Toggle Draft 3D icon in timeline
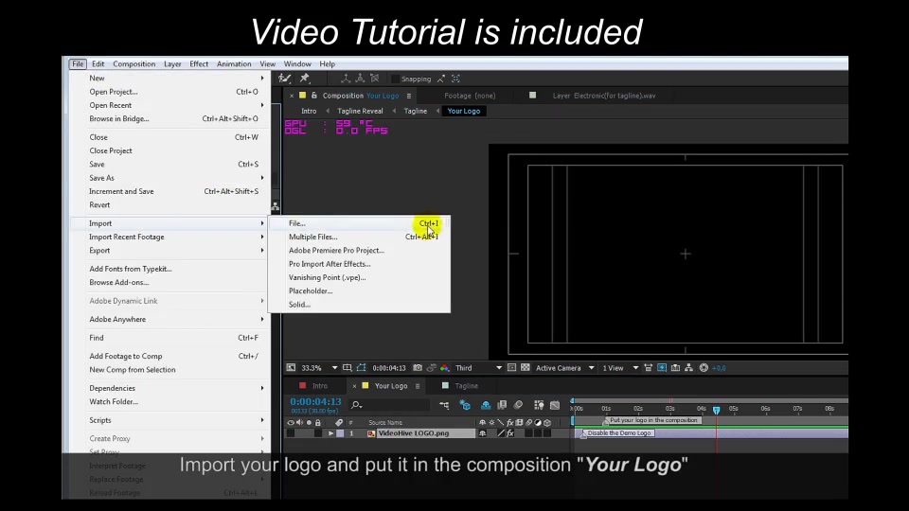 (x=465, y=405)
